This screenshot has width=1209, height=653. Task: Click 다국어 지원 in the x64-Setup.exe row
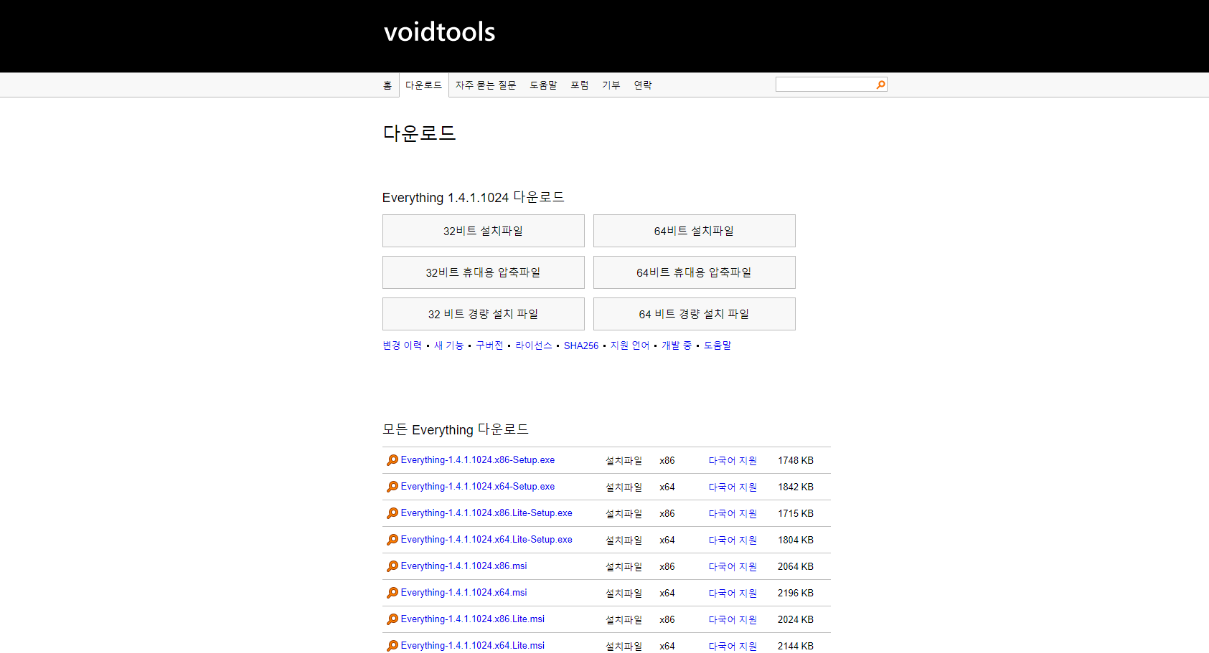[733, 487]
